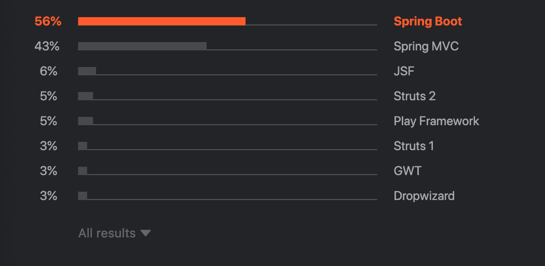Select the Struts 1 label
The width and height of the screenshot is (545, 266).
pyautogui.click(x=414, y=146)
